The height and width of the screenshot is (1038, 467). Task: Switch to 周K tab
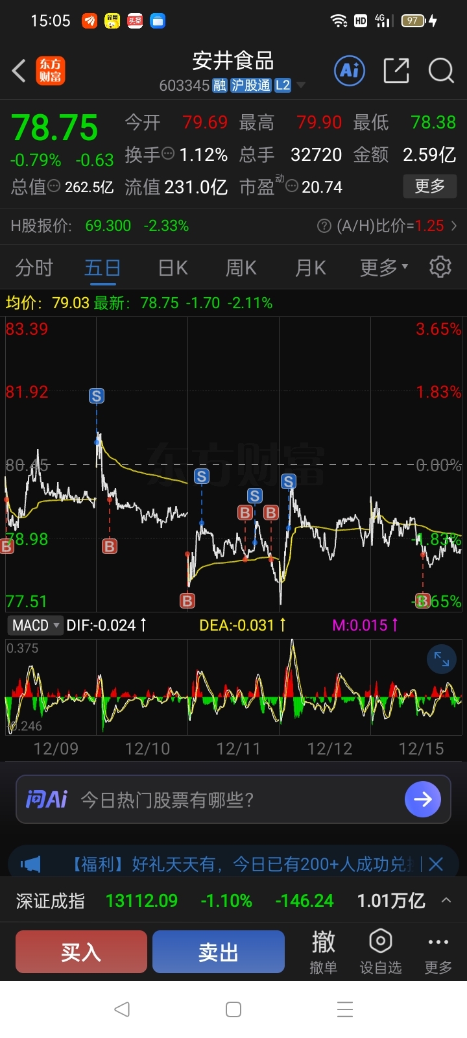(x=241, y=267)
